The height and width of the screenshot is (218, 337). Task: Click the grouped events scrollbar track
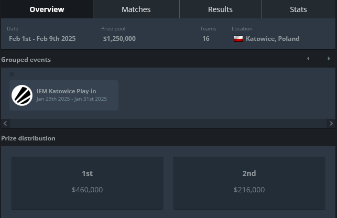[168, 123]
